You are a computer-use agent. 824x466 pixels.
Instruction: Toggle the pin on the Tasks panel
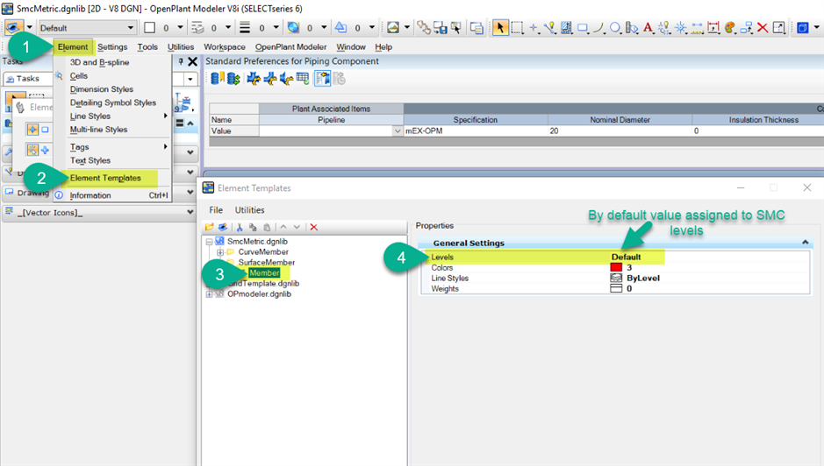pos(180,62)
